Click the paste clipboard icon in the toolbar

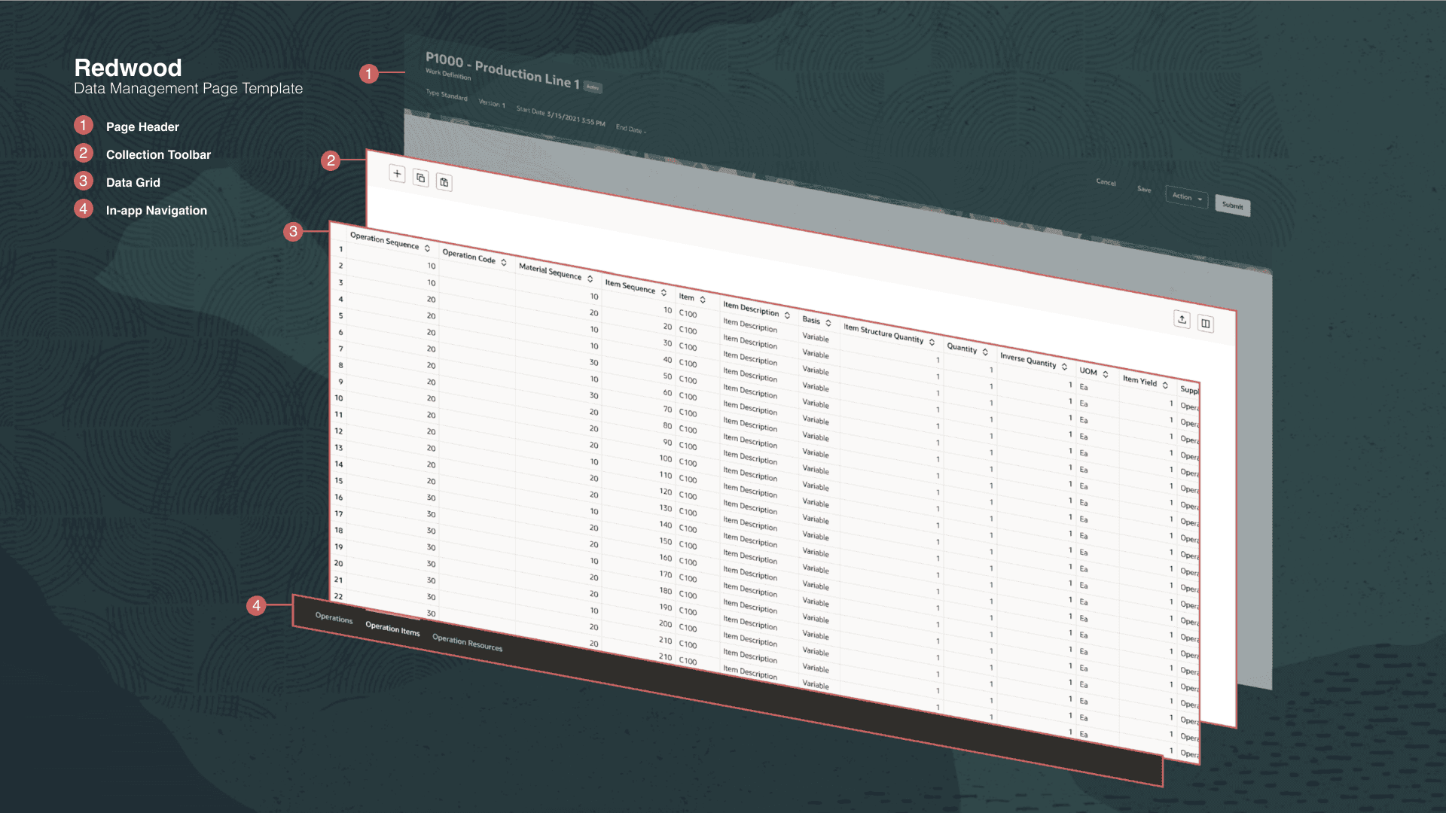pos(444,182)
